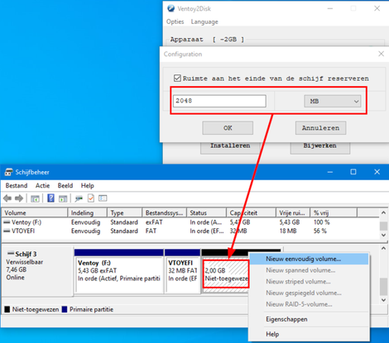This screenshot has height=343, width=389.
Task: Open the MB unit dropdown
Action: tap(333, 101)
